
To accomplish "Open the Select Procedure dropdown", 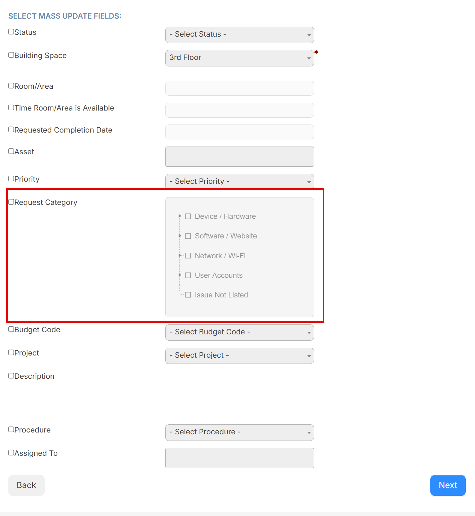I will pos(240,432).
